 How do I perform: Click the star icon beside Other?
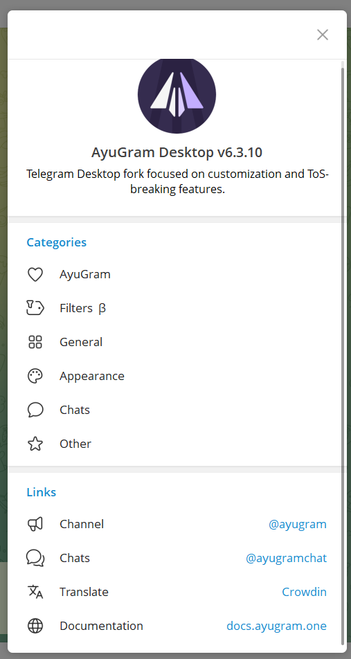click(x=35, y=444)
